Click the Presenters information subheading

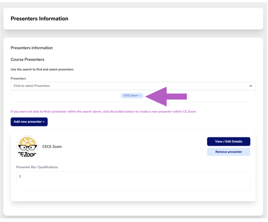pyautogui.click(x=32, y=48)
